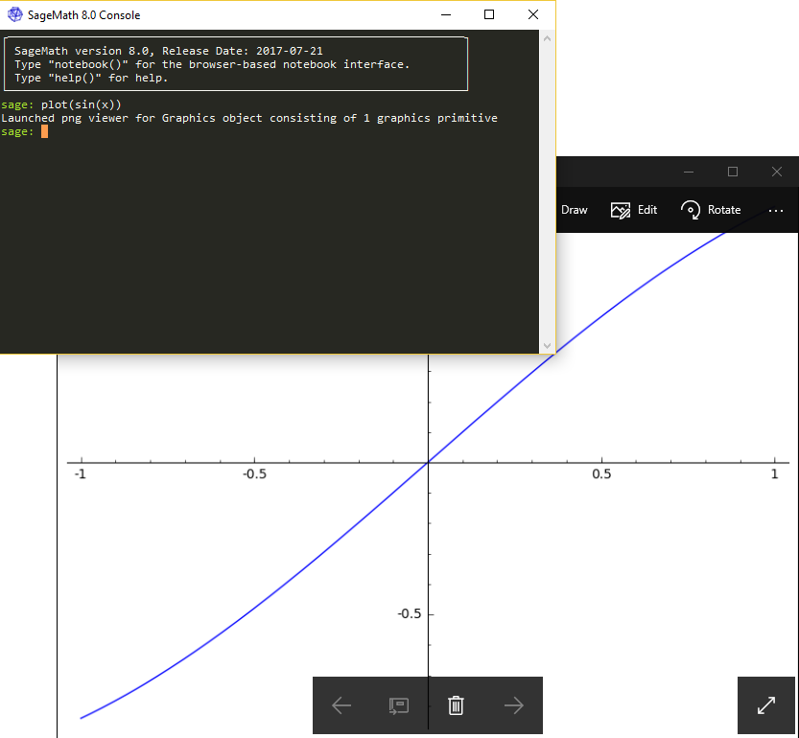Expand image to fullscreen with diagonal arrows

[766, 705]
